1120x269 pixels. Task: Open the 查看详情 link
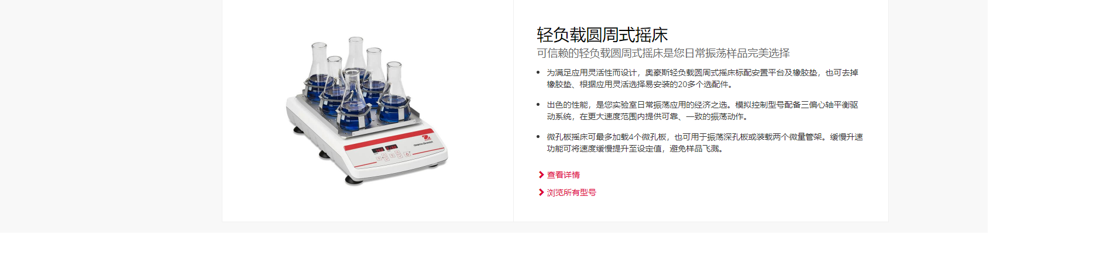pyautogui.click(x=563, y=175)
